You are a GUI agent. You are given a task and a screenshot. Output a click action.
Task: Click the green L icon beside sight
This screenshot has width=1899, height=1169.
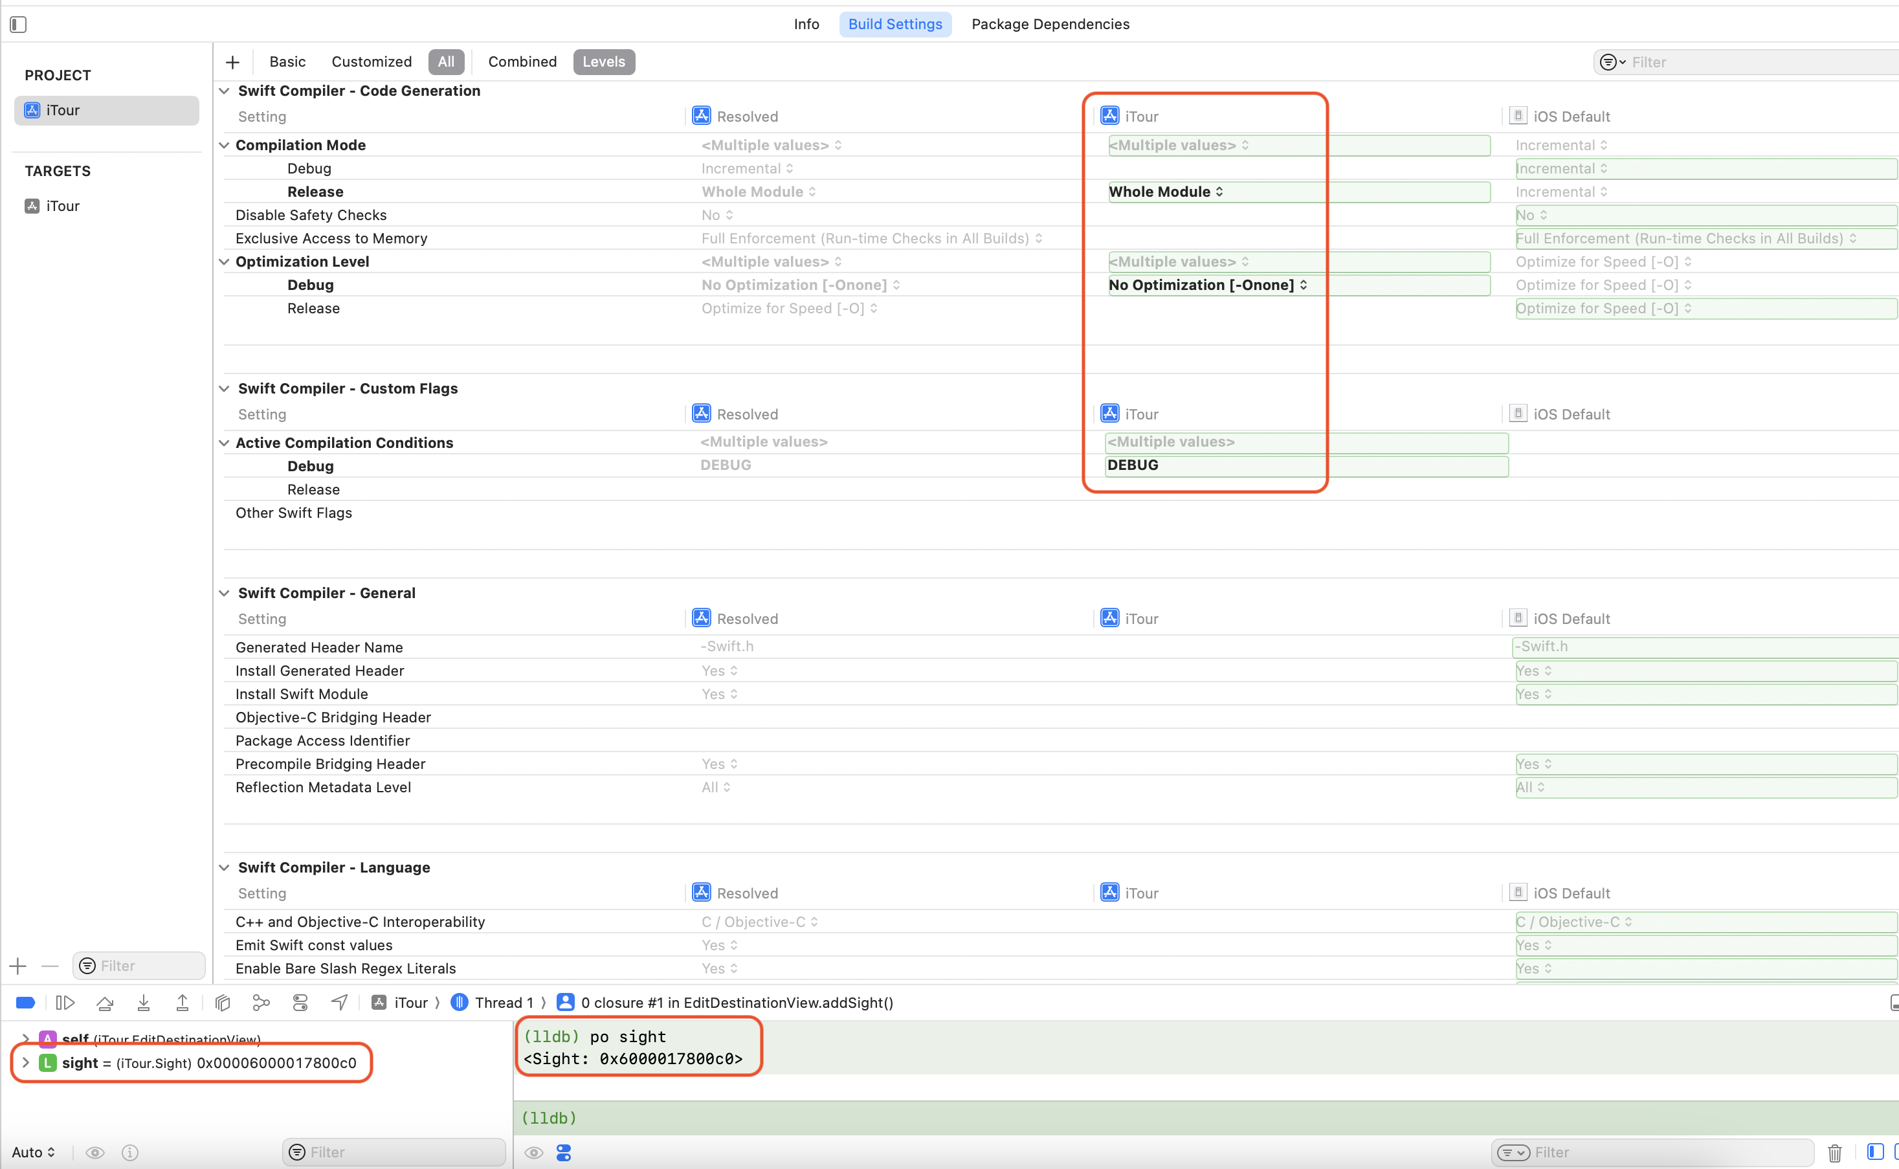tap(48, 1063)
